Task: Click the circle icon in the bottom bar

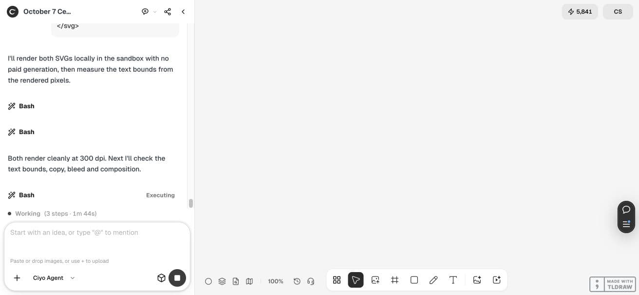Action: click(x=208, y=281)
